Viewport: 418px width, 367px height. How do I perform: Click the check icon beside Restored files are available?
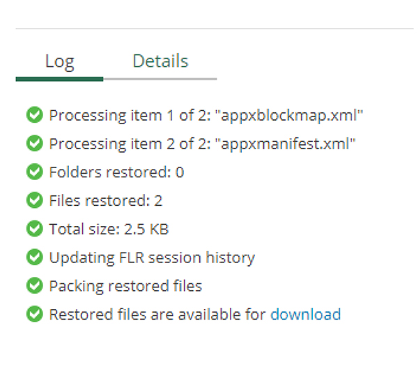click(x=34, y=315)
